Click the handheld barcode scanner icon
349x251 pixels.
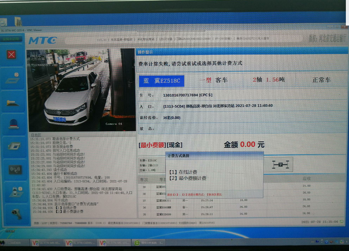coord(17,214)
